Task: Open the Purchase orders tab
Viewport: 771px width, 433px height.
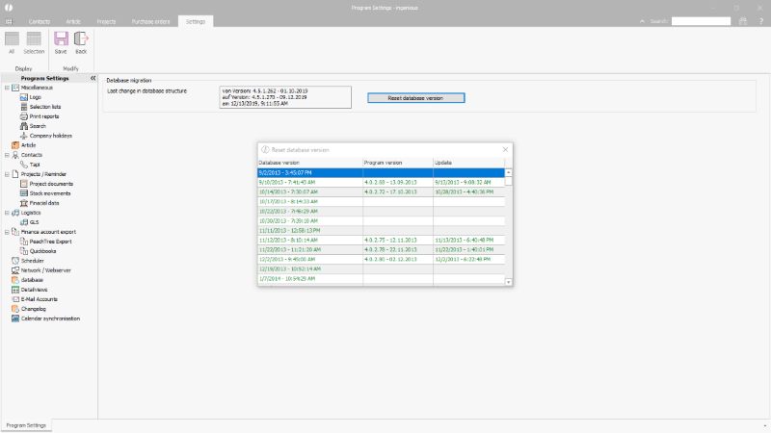Action: tap(152, 20)
